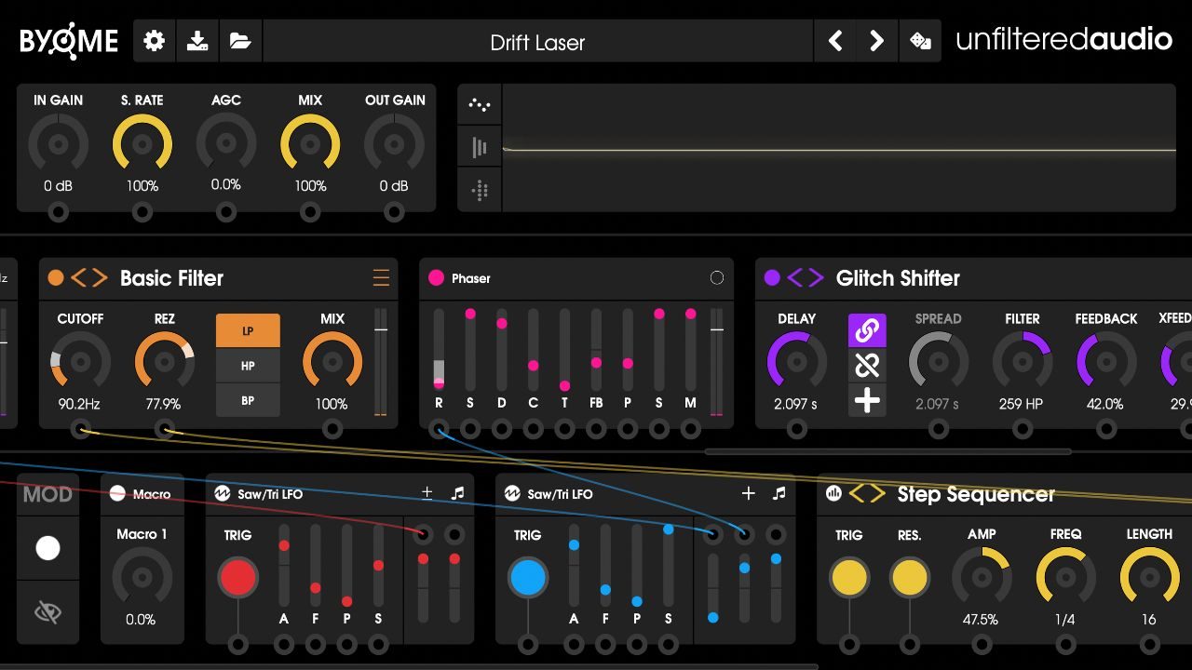Click the Glitch Shifter DELAY knob
Screen dimensions: 1192x670
click(796, 361)
